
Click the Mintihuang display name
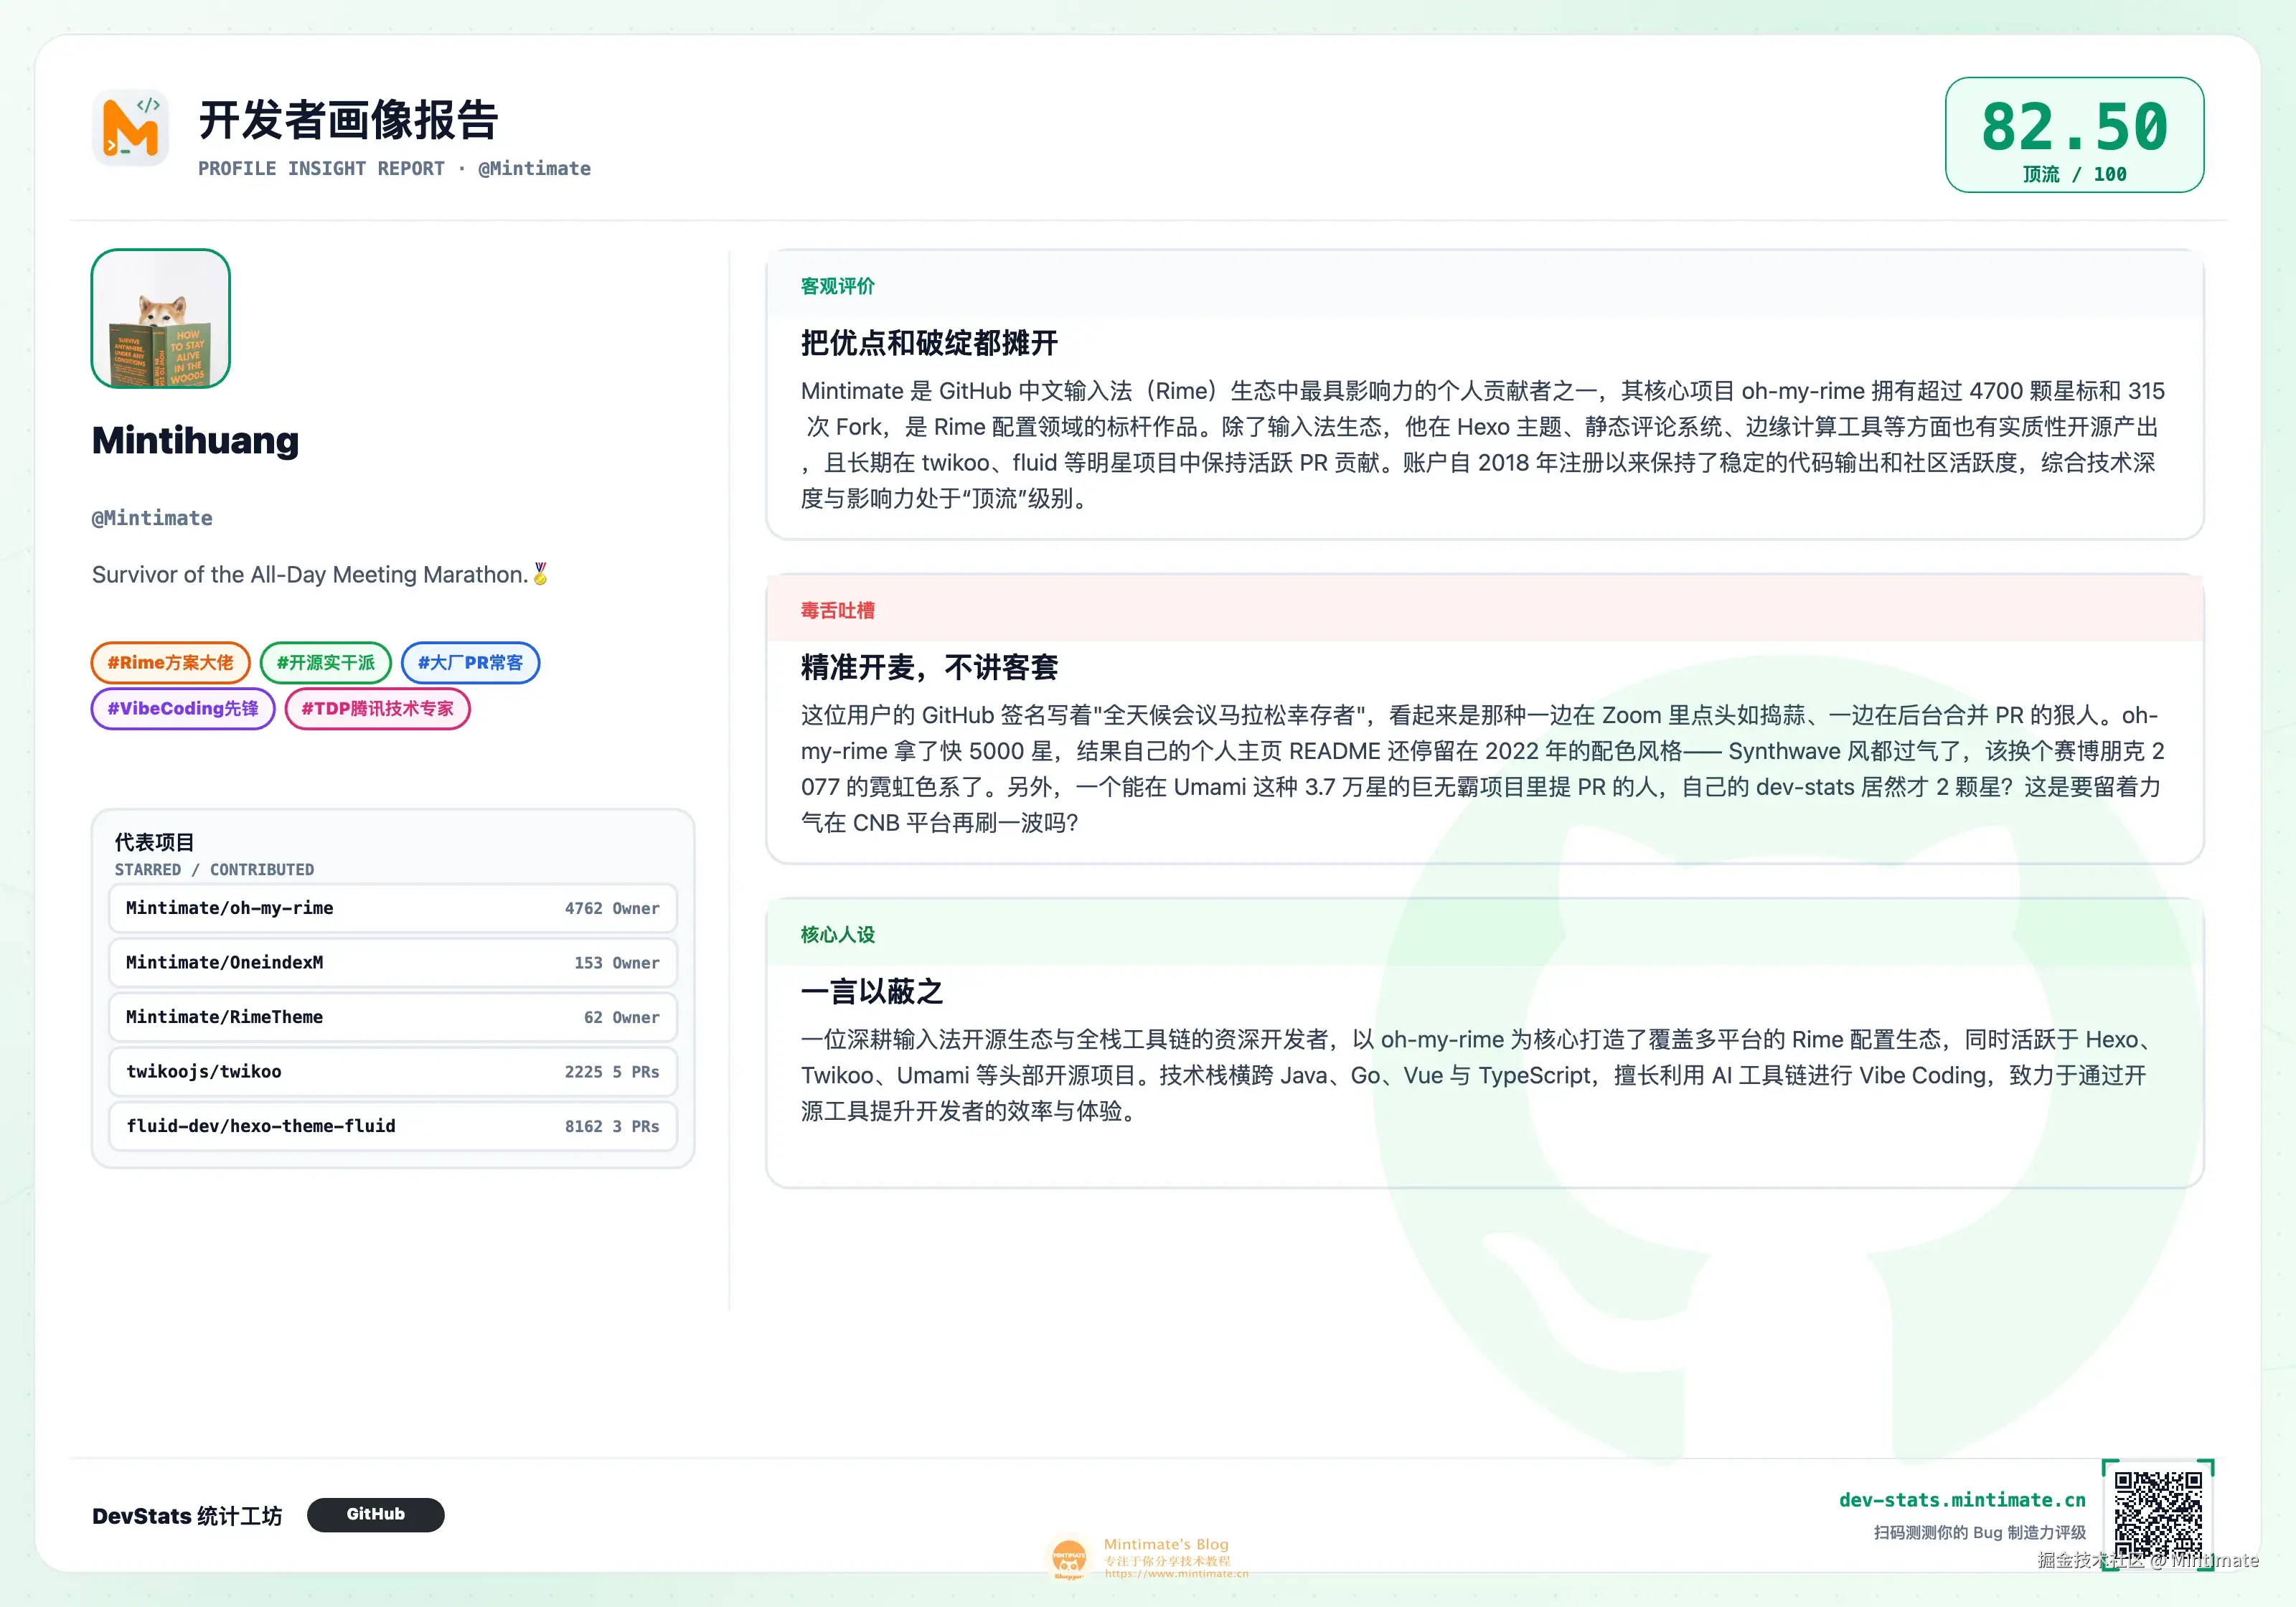195,440
